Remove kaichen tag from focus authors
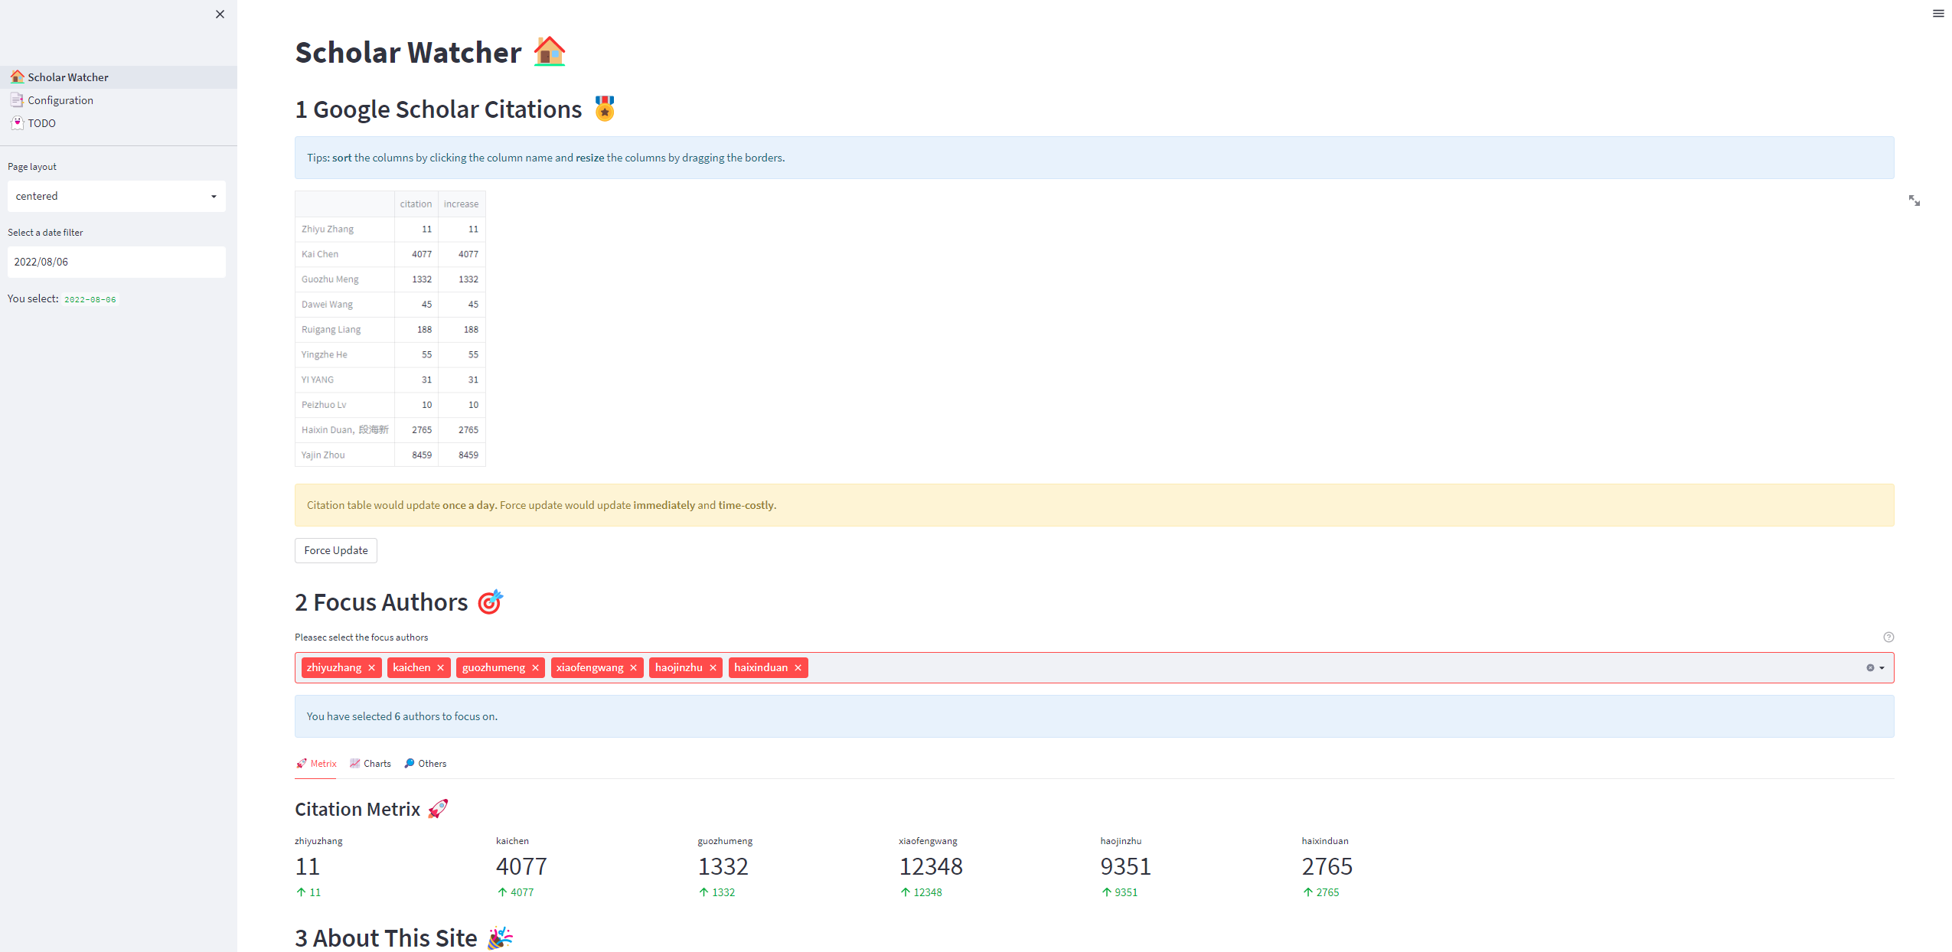Viewport: 1952px width, 952px height. [441, 667]
